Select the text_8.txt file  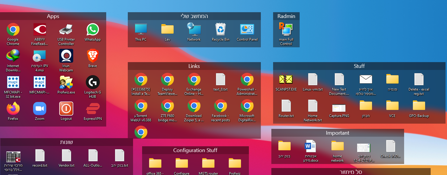click(x=221, y=79)
